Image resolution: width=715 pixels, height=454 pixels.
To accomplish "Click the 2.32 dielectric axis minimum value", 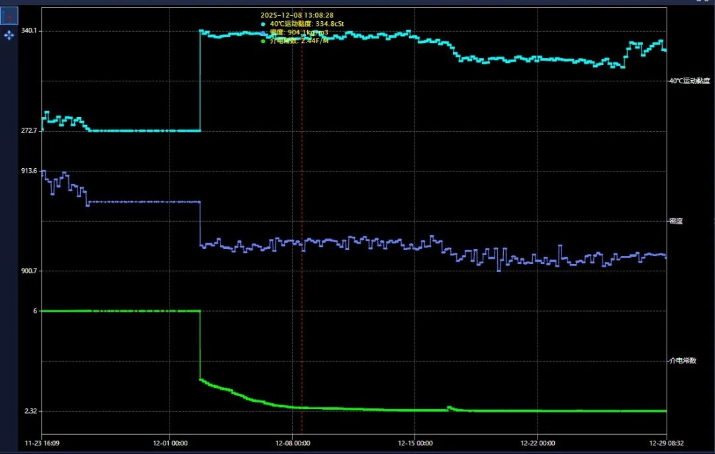I will click(30, 411).
